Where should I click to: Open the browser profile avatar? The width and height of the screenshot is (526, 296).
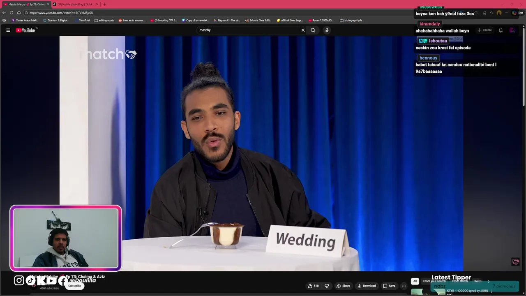point(499,13)
